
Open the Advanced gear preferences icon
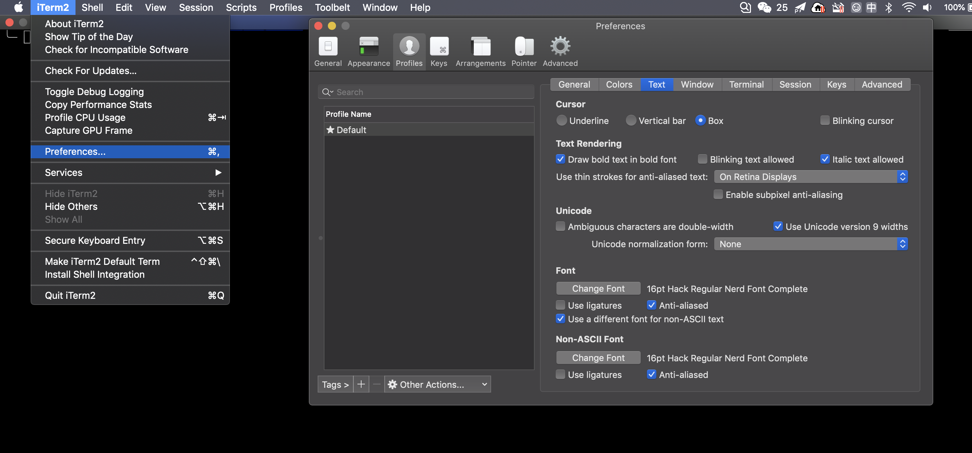pyautogui.click(x=560, y=47)
